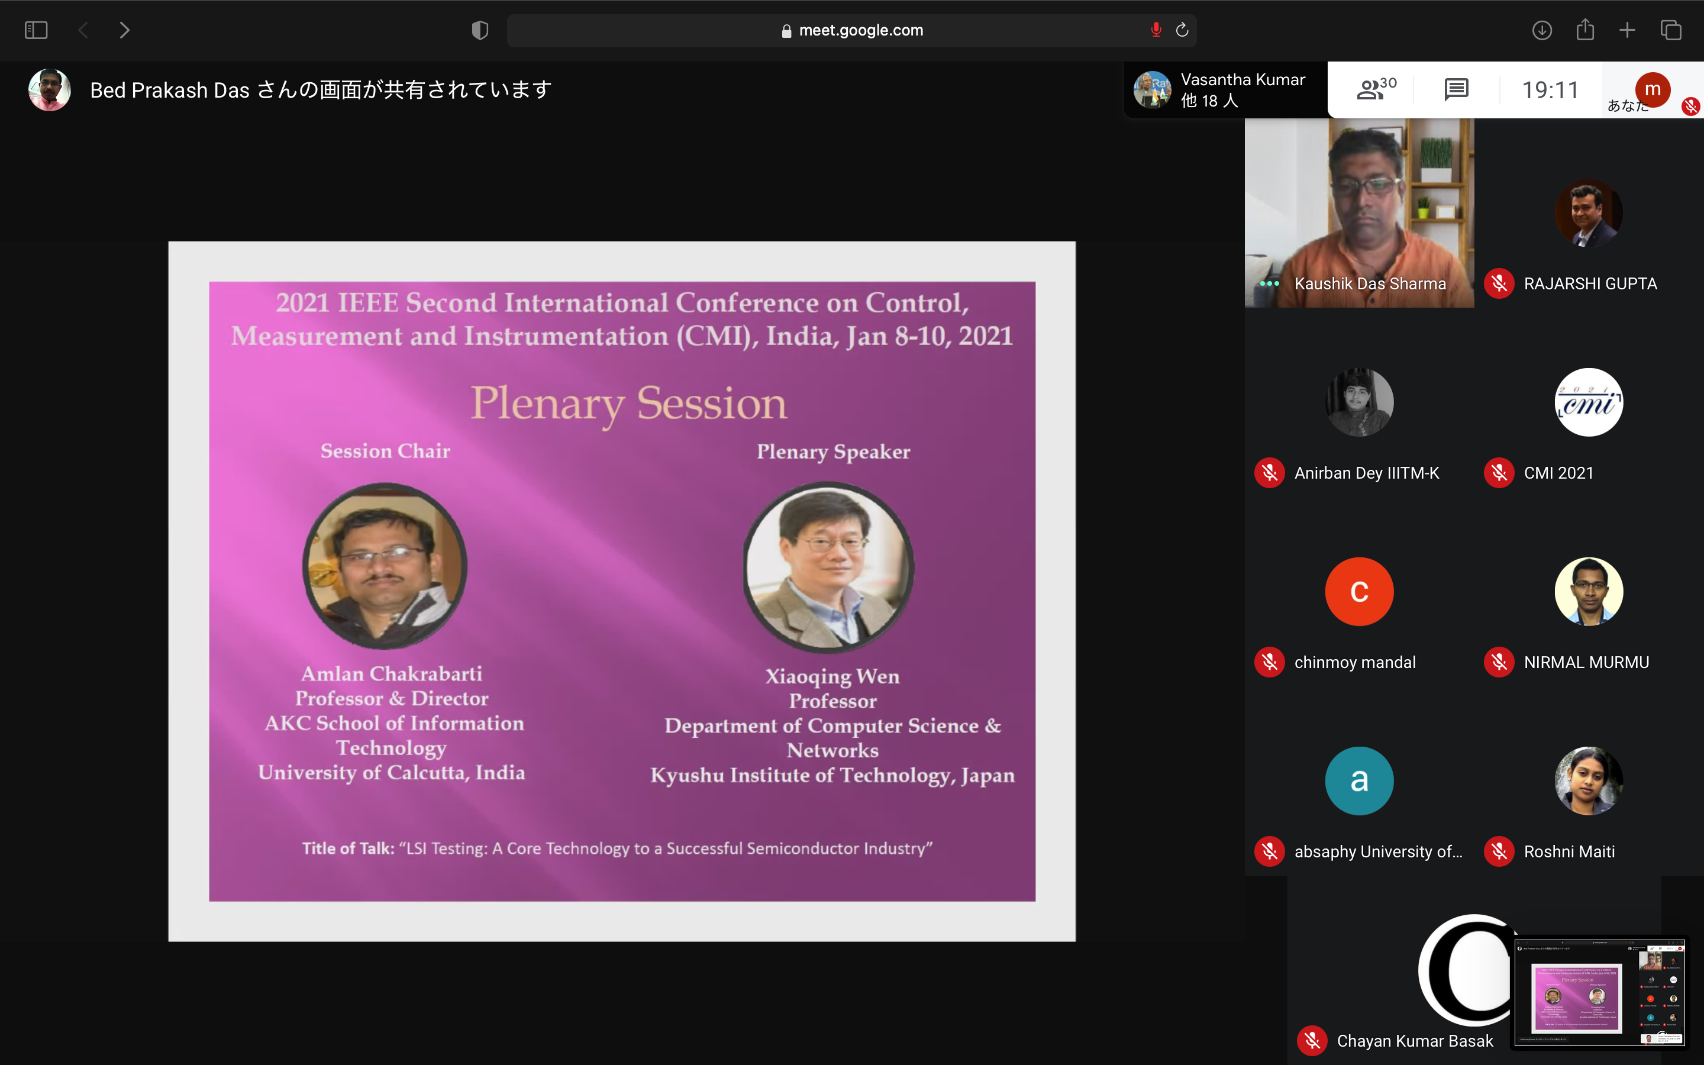
Task: Click 'NIRMAL MURMU' name label
Action: 1586,663
